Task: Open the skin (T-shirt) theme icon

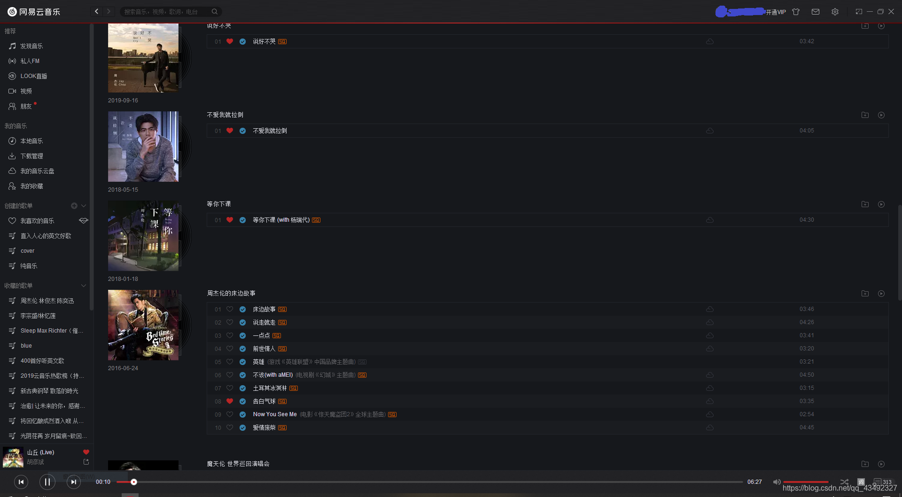Action: tap(796, 12)
